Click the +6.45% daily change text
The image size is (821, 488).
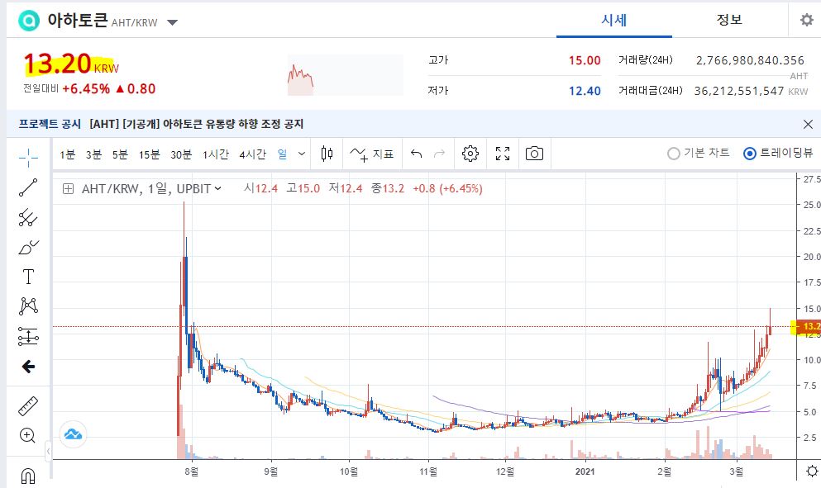pos(86,89)
